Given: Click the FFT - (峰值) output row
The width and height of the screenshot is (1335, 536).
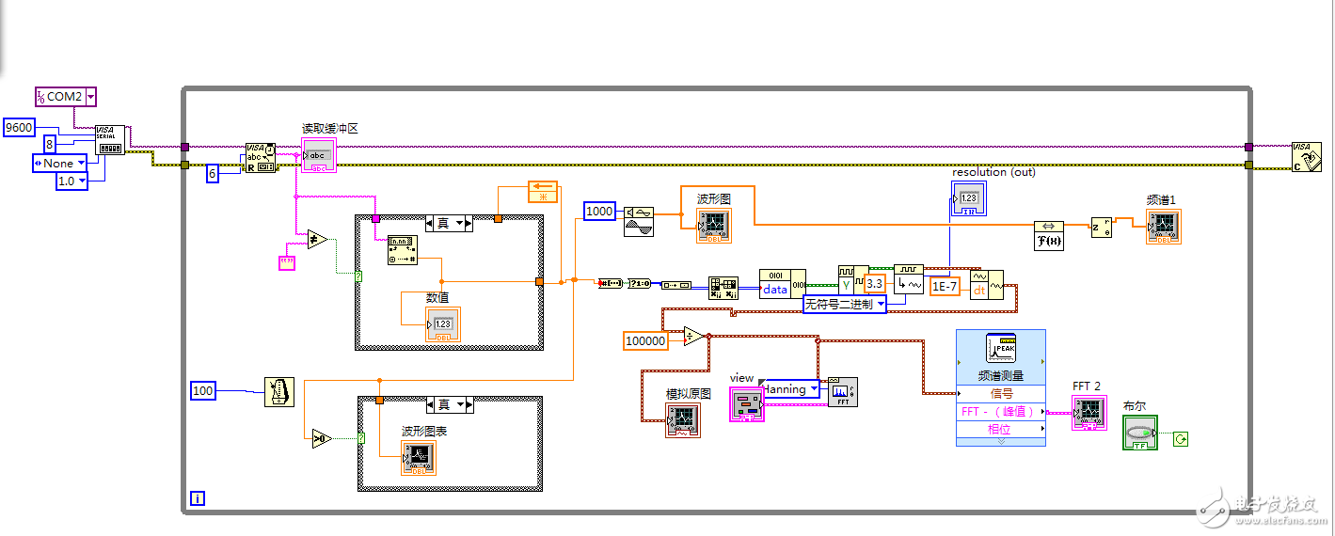Looking at the screenshot, I should [1001, 412].
